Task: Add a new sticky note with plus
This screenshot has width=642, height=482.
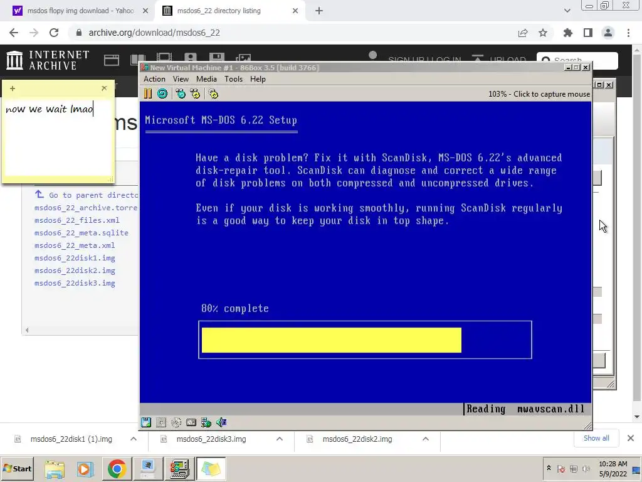Action: [13, 88]
